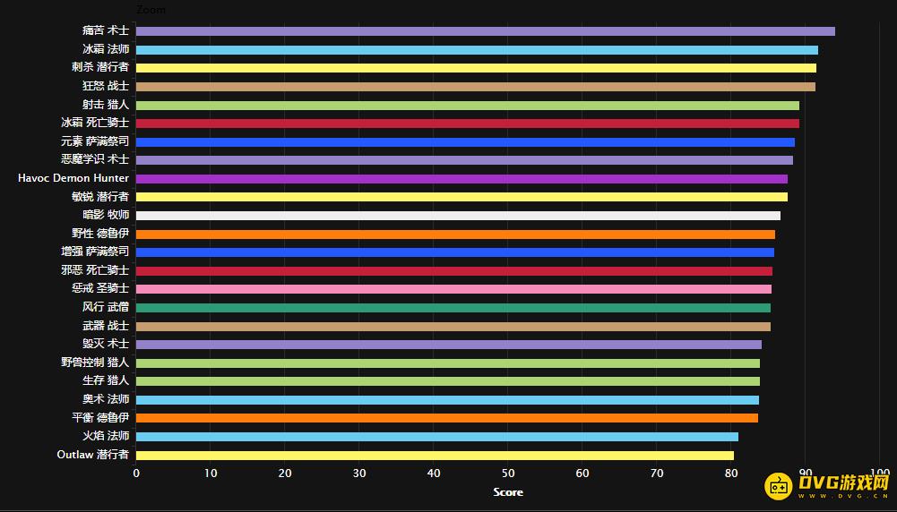
Task: Click the purple 痛苦 术士 bar
Action: click(485, 31)
